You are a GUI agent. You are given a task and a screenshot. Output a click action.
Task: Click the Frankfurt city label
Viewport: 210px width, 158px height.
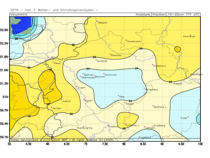tap(145, 137)
